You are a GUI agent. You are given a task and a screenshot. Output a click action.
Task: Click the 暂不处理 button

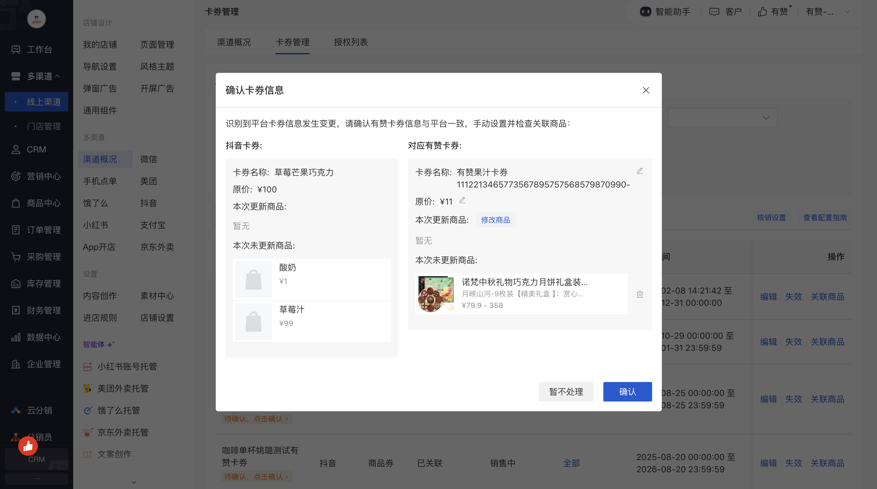click(x=566, y=392)
